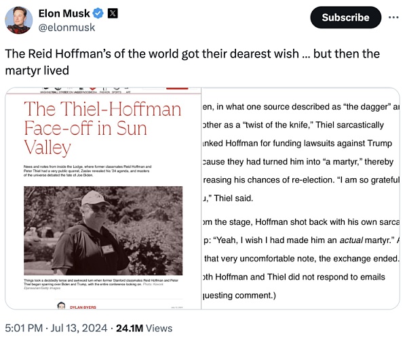Click the 5:01 PM timestamp

click(24, 328)
